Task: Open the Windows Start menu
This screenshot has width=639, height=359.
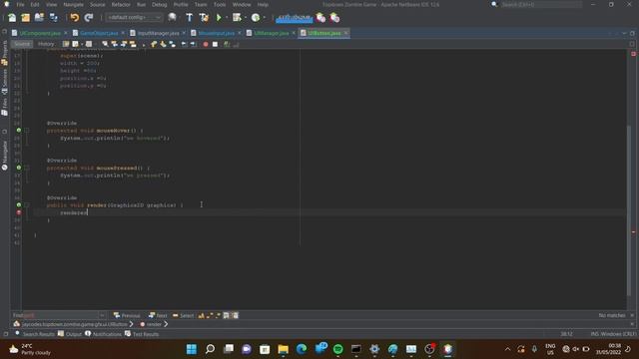Action: click(x=191, y=349)
